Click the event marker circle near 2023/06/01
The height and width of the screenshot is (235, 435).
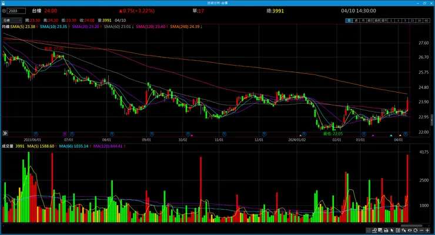tap(35, 134)
